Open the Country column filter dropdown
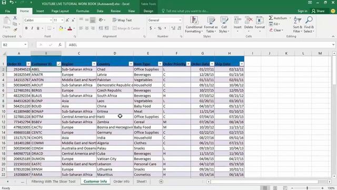The width and height of the screenshot is (337, 190). 131,64
